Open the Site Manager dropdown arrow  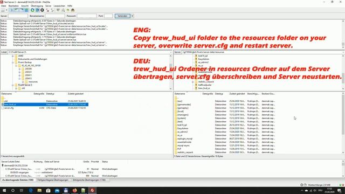coord(6,10)
